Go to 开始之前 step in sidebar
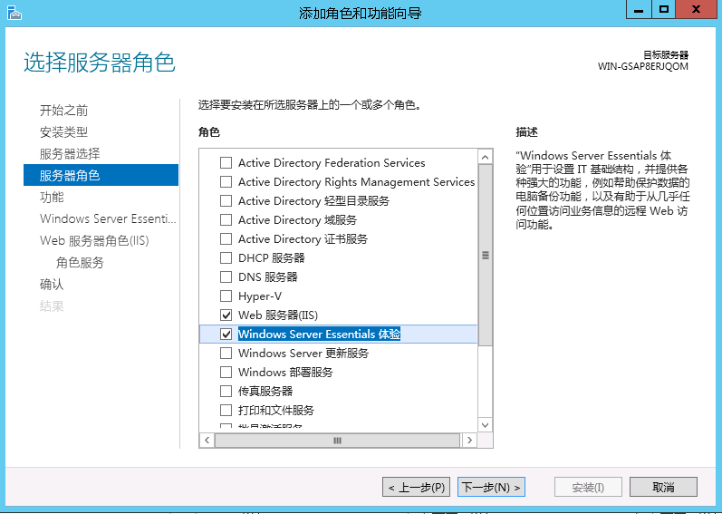 point(63,111)
